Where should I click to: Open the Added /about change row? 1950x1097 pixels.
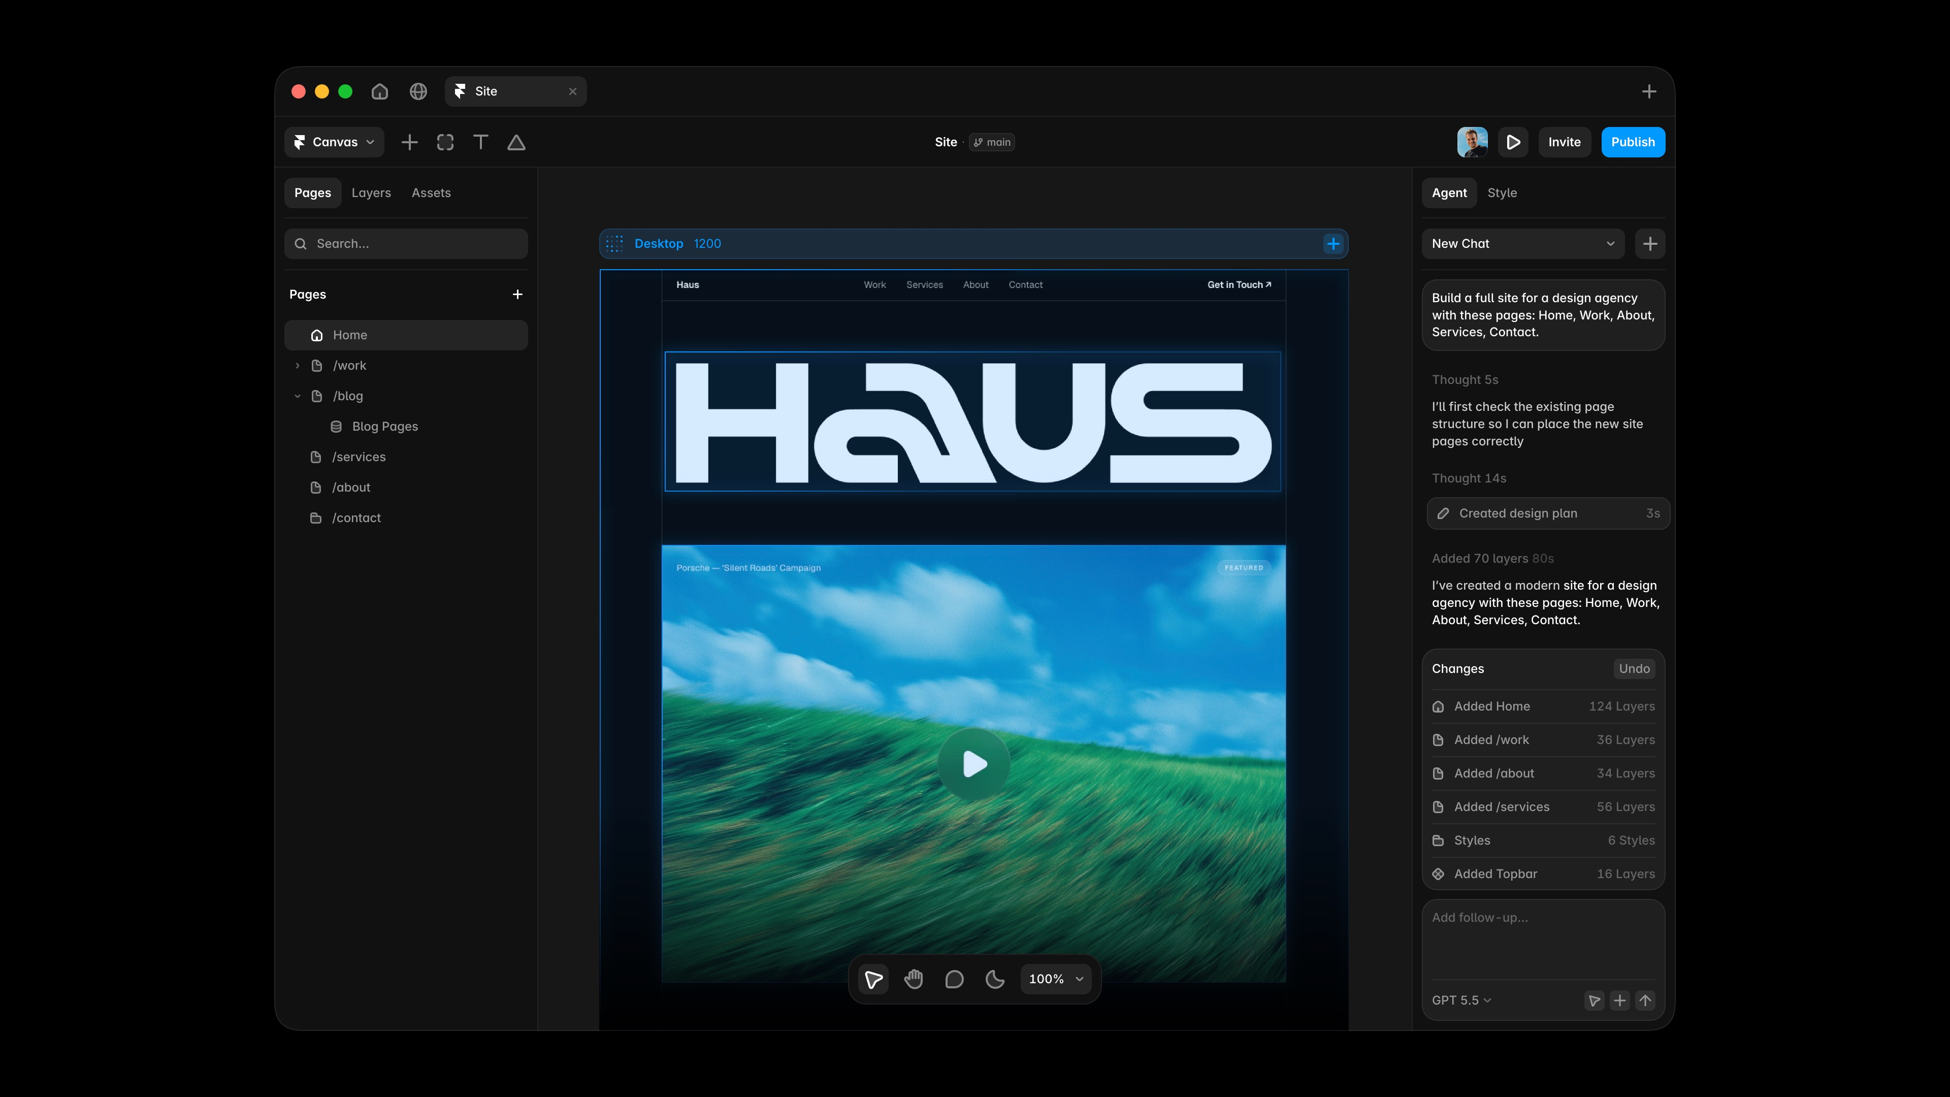pyautogui.click(x=1544, y=773)
